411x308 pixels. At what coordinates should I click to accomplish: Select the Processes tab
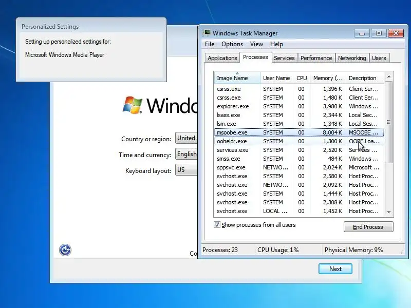tap(255, 57)
